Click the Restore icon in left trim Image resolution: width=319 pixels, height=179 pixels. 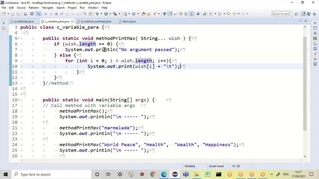(3, 23)
